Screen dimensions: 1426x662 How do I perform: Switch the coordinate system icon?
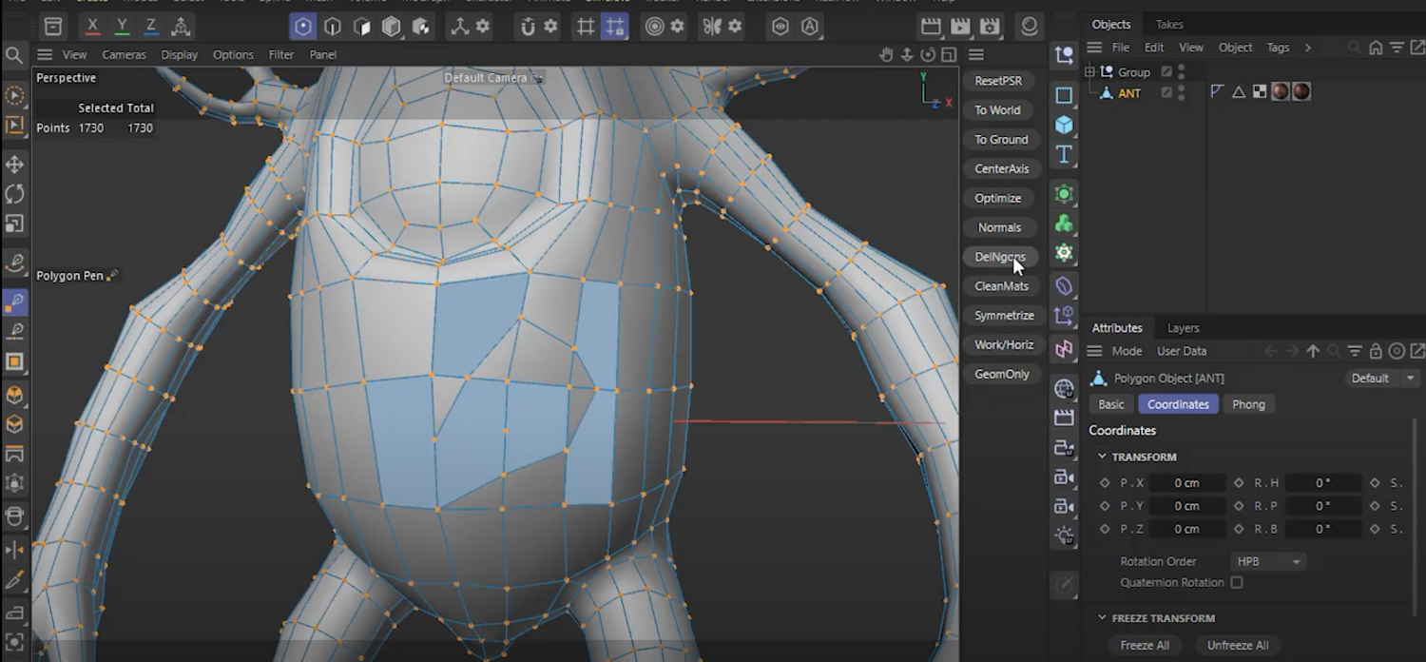click(x=181, y=27)
